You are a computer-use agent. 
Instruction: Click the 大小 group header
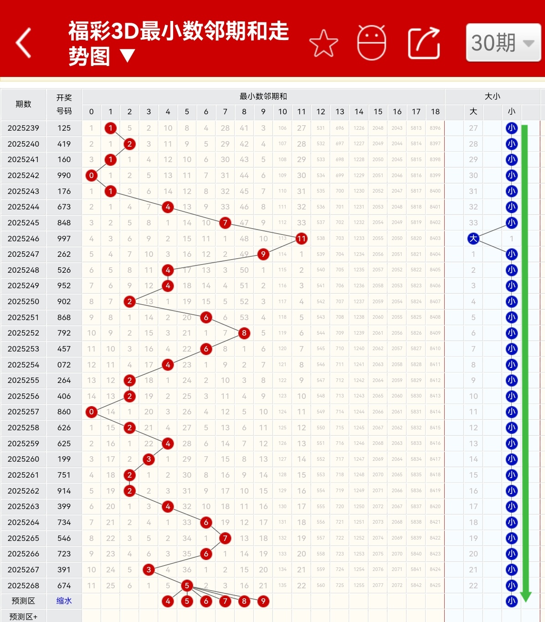[493, 97]
